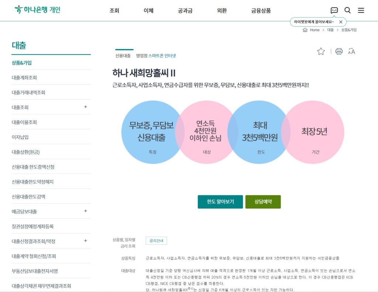
Task: Expand the 대출조회 sidebar section
Action: click(x=86, y=107)
